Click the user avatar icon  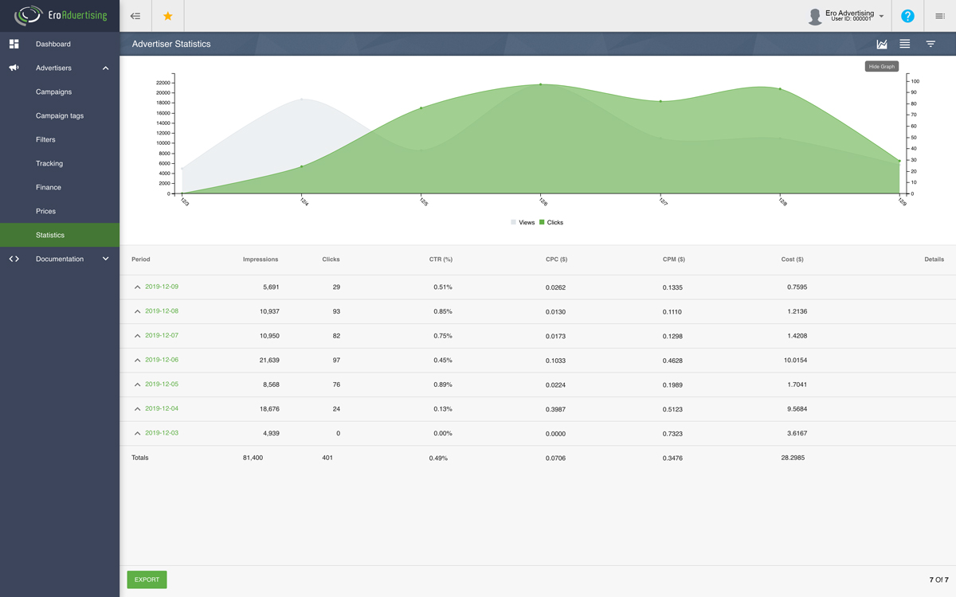(815, 17)
